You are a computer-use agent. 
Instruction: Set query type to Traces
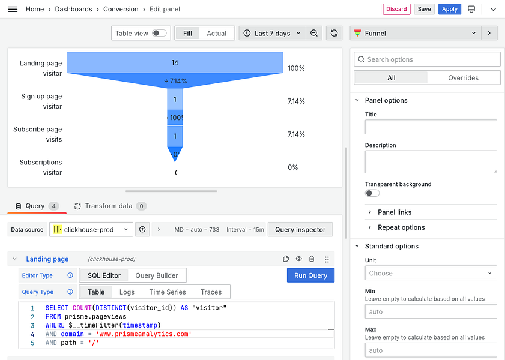pos(211,292)
